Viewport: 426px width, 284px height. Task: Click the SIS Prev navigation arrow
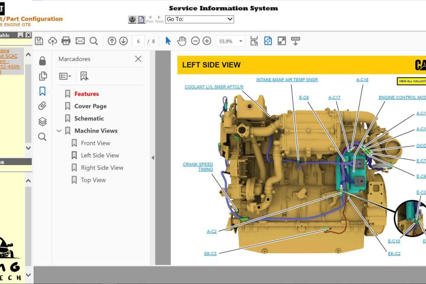(150, 20)
